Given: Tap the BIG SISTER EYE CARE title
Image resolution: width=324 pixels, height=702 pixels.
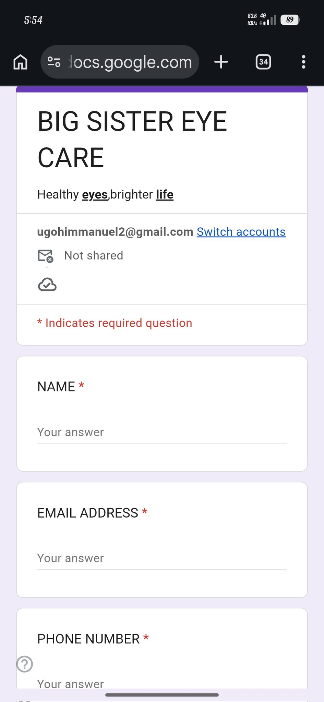Looking at the screenshot, I should click(132, 139).
